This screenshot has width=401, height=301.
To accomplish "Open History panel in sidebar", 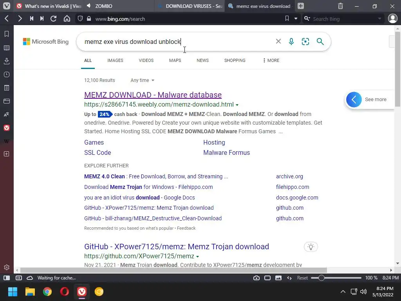I will [x=7, y=74].
